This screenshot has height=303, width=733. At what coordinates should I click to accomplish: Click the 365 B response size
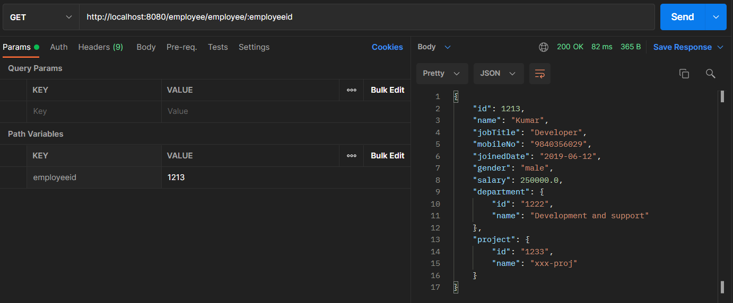631,47
